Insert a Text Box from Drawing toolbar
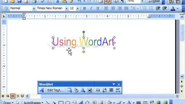Image resolution: width=185 pixels, height=104 pixels. tap(74, 103)
